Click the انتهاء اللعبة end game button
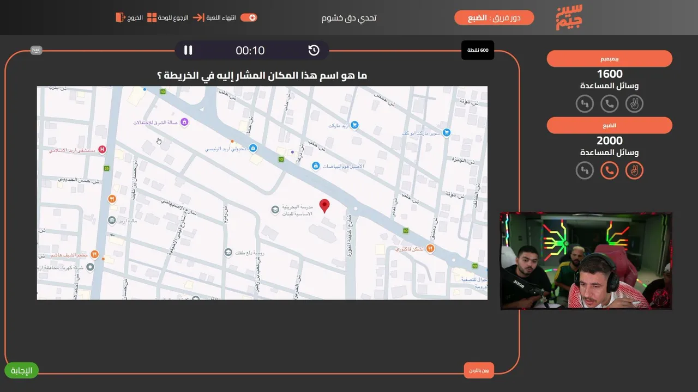The width and height of the screenshot is (698, 392). [215, 17]
